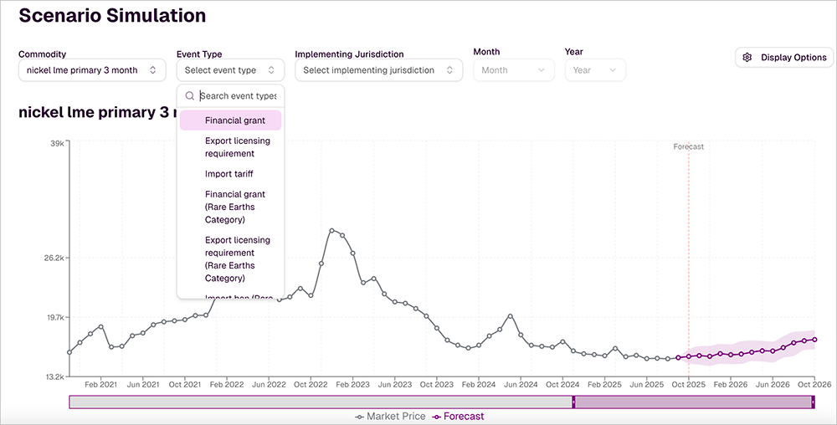The image size is (837, 425).
Task: Choose Export licensing requirement option
Action: [238, 147]
